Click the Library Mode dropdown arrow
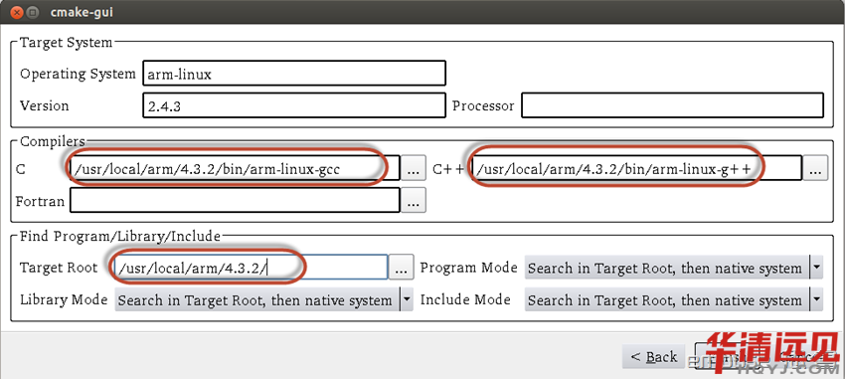Image resolution: width=845 pixels, height=379 pixels. tap(407, 299)
